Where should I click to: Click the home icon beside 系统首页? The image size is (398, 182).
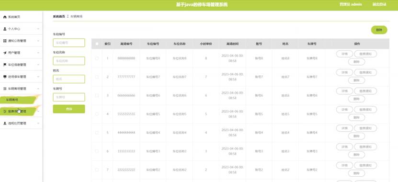[5, 17]
